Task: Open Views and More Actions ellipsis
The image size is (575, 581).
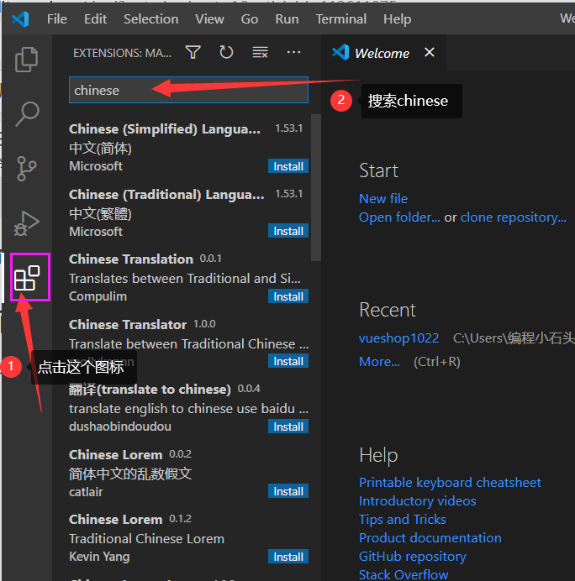Action: 294,52
